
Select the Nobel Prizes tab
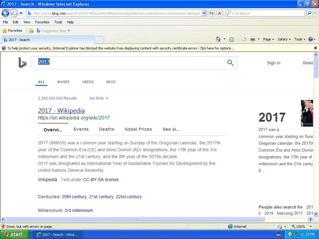click(138, 129)
